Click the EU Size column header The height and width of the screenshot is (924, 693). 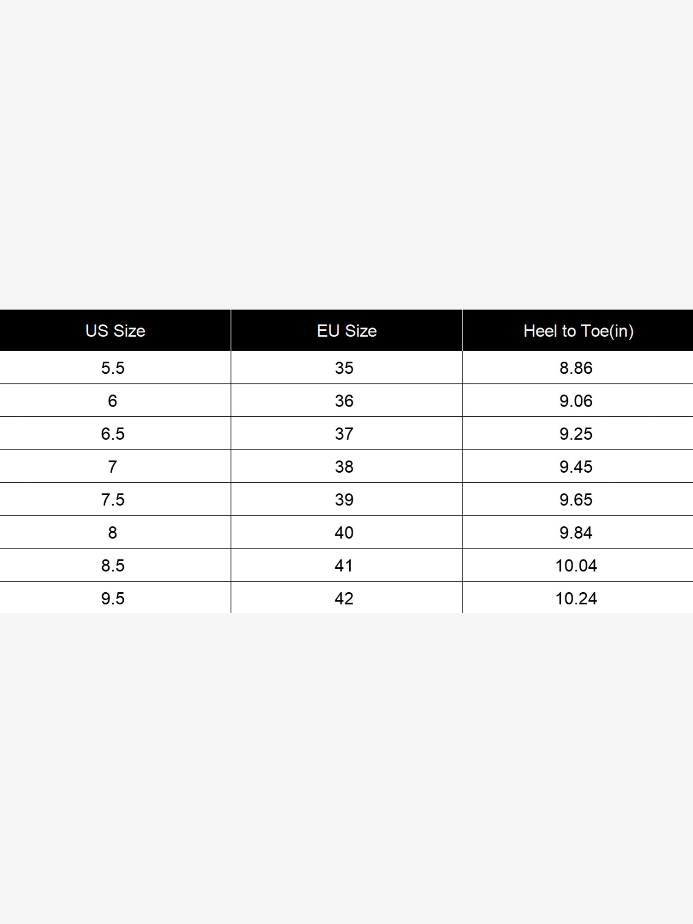[346, 330]
